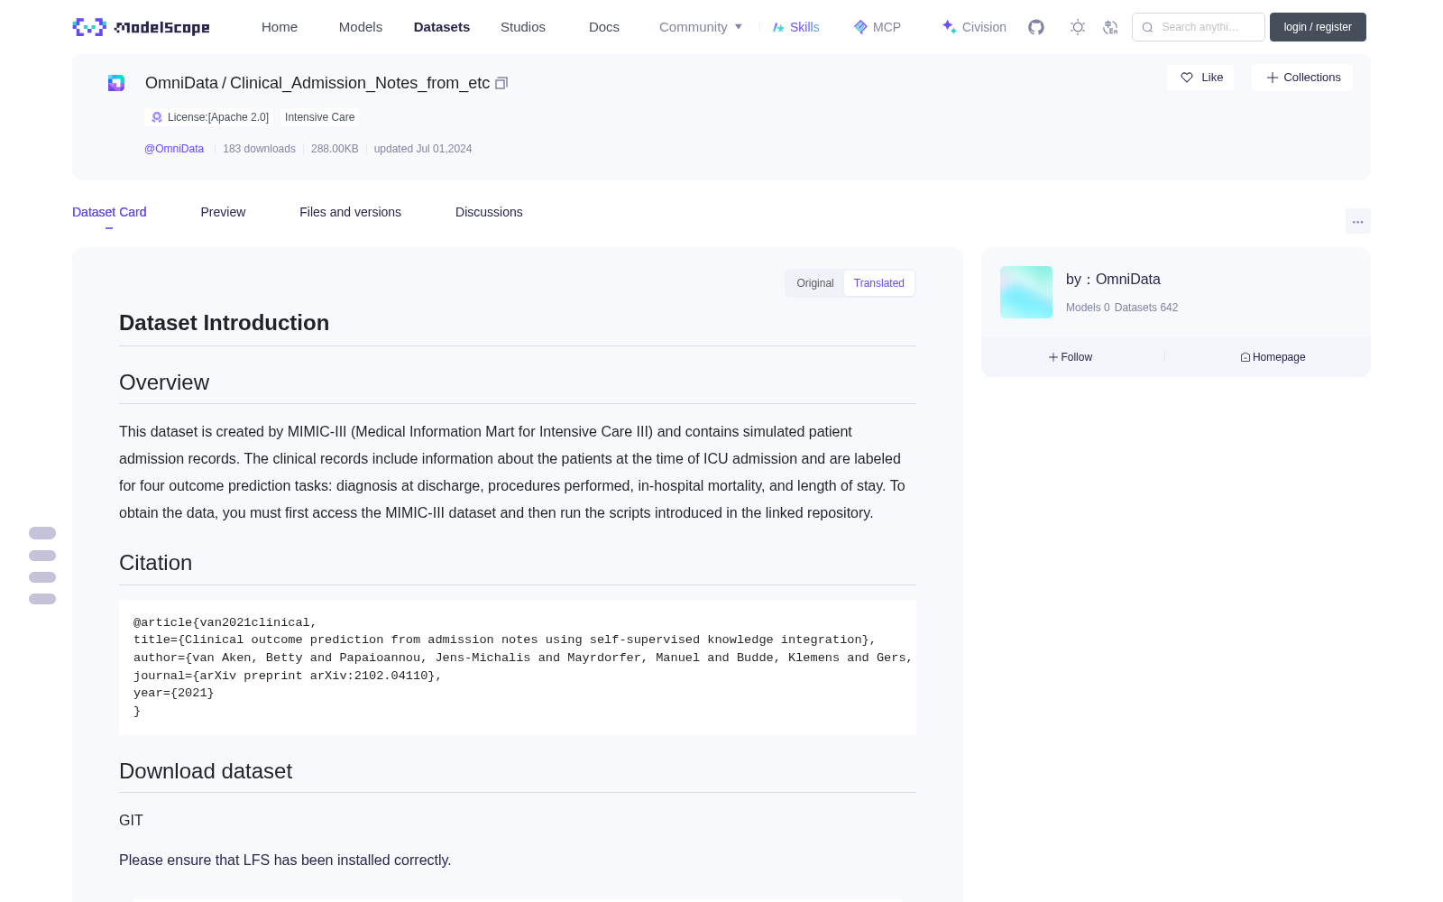This screenshot has width=1443, height=902.
Task: Open the @OmniData profile link
Action: coord(174,149)
